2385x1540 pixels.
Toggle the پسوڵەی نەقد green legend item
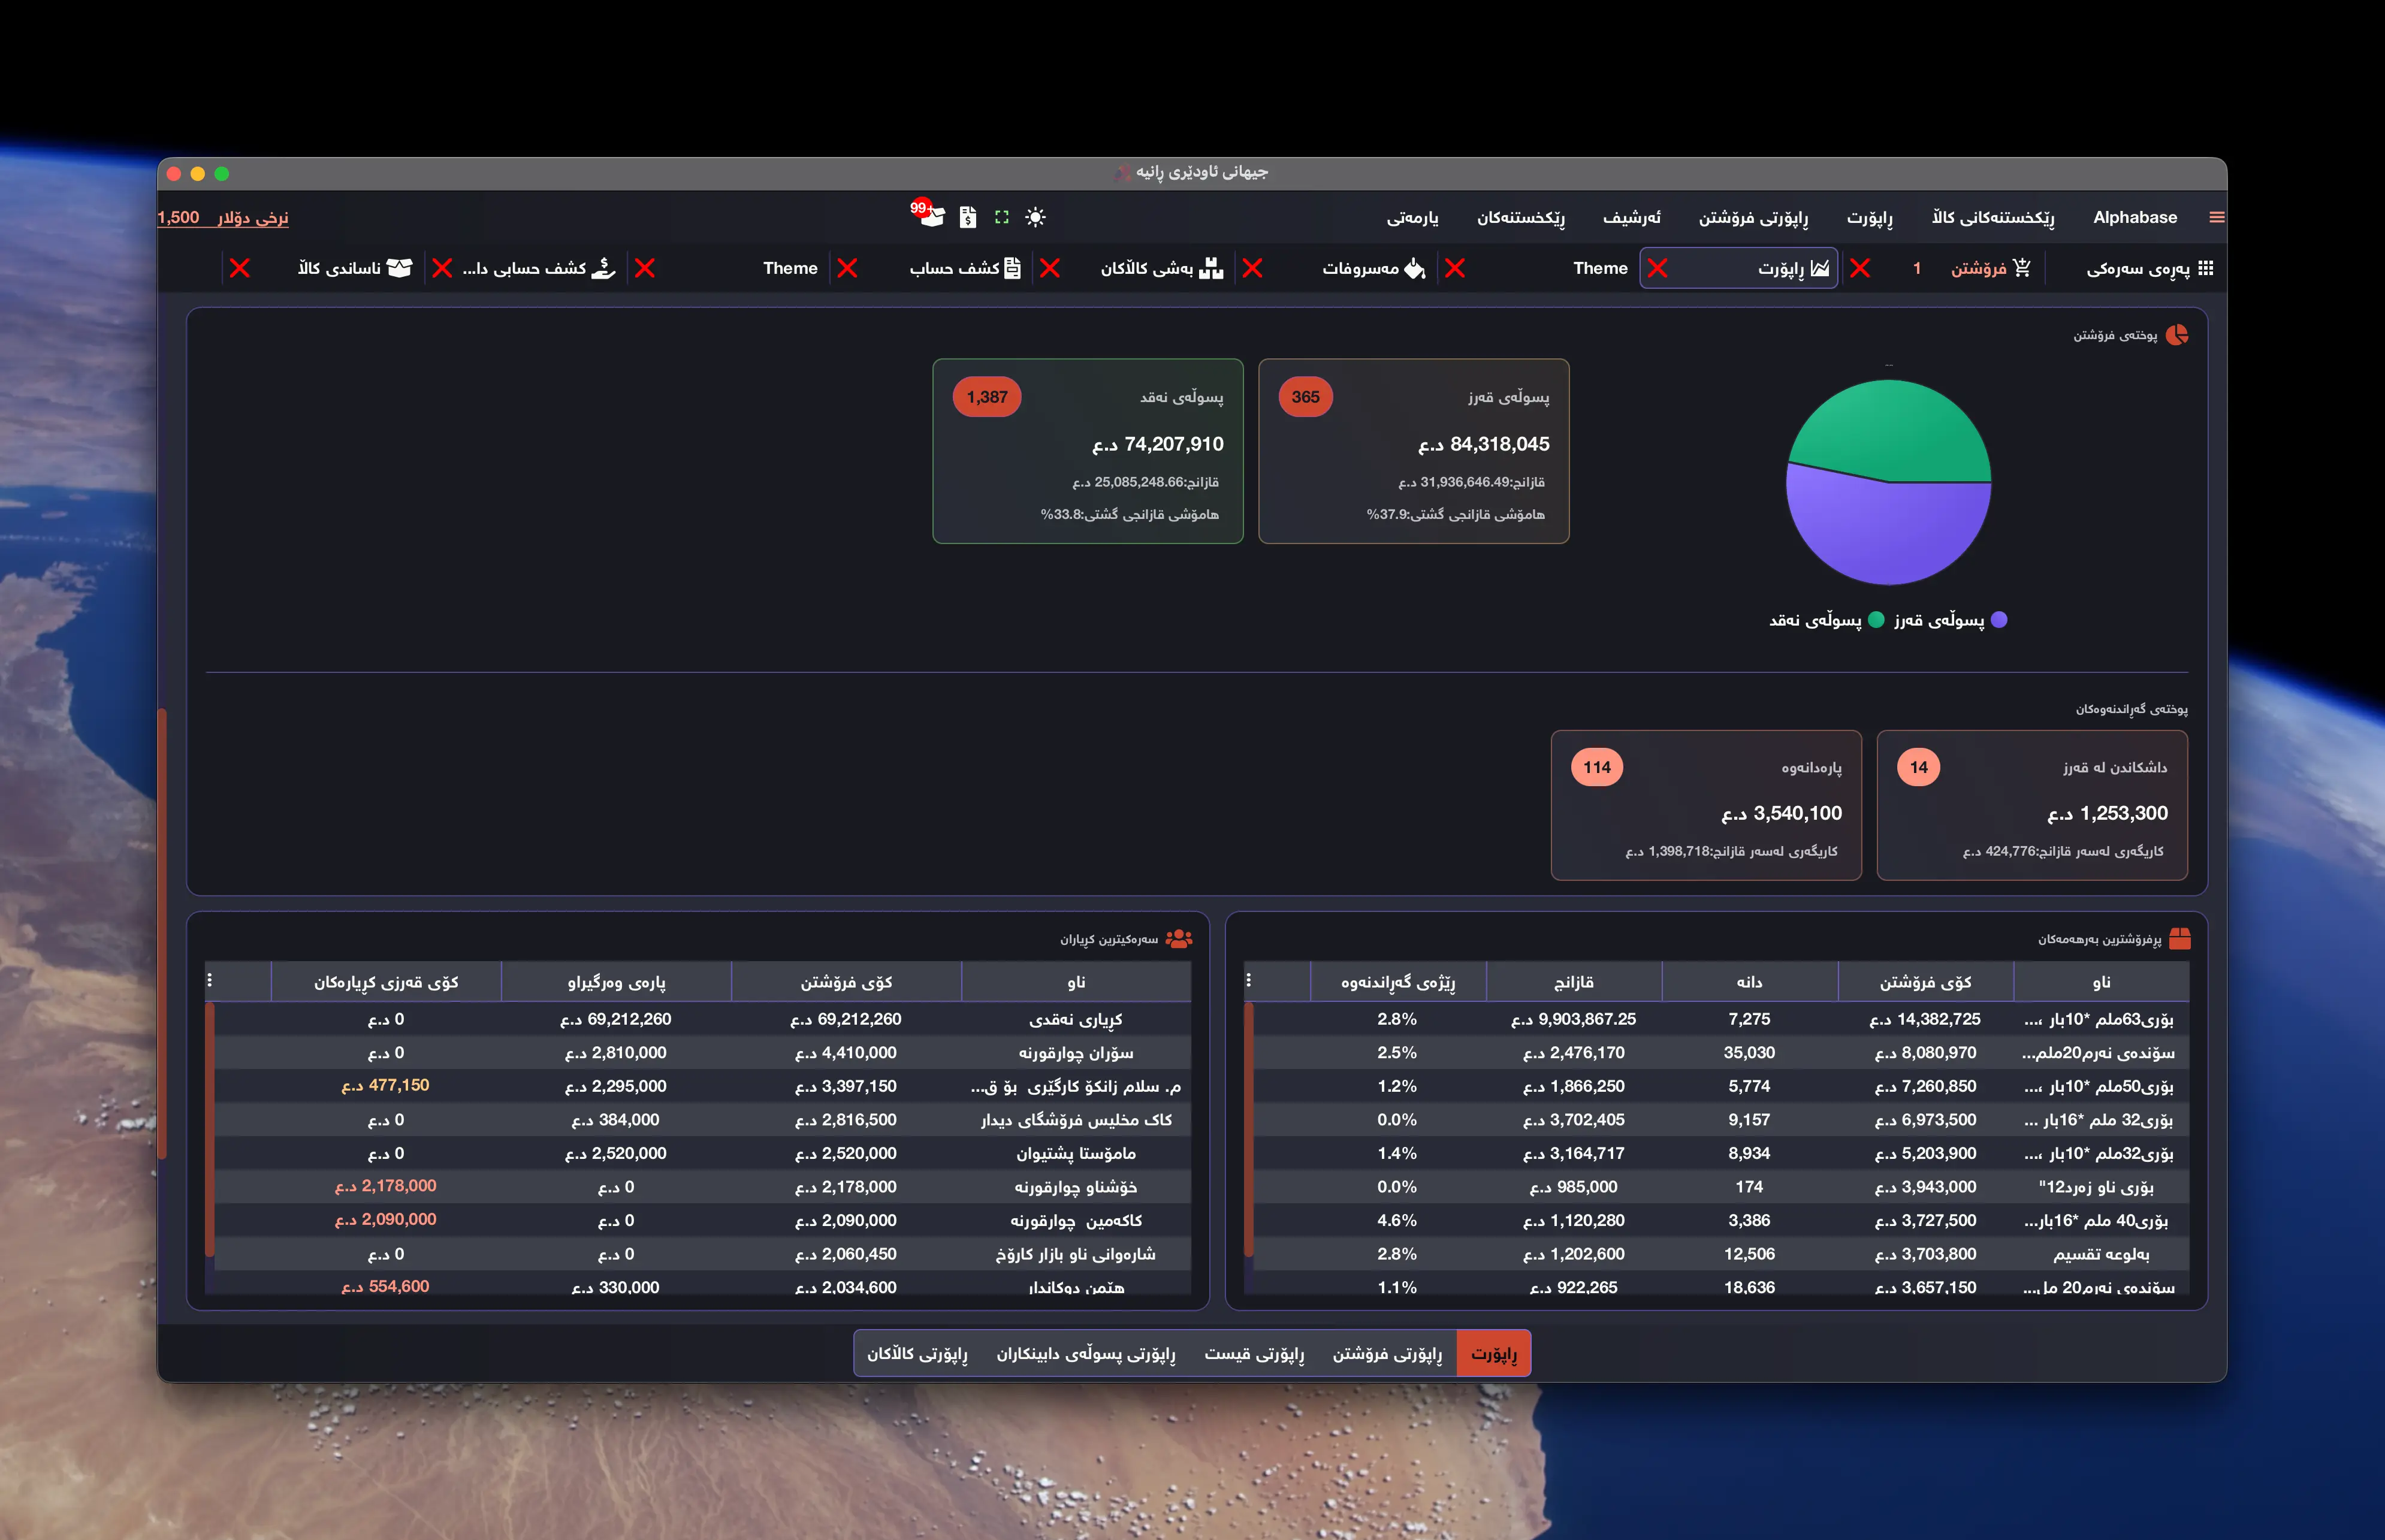(1826, 620)
